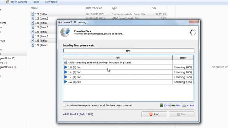This screenshot has height=128, width=228.
Task: Click file icon of 123 (2).flac in Explorer
Action: coord(33,23)
